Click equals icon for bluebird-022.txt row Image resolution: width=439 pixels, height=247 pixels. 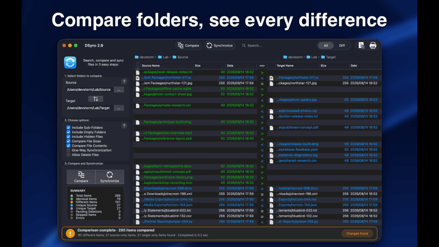click(262, 211)
